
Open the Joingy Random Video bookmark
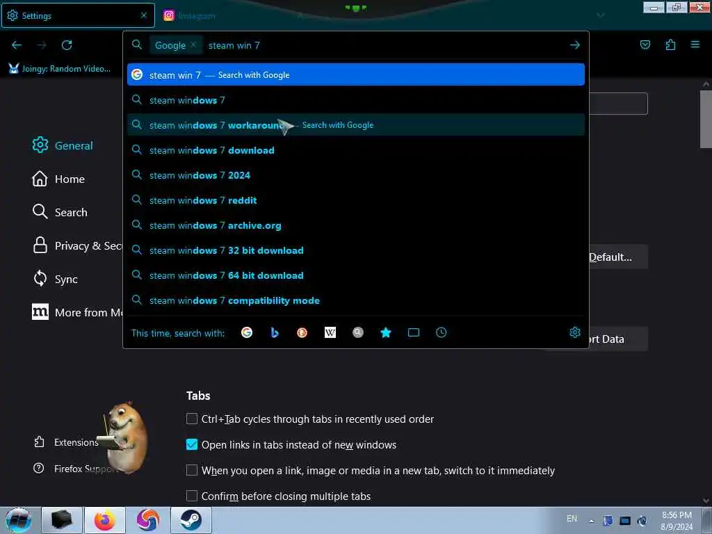click(60, 69)
